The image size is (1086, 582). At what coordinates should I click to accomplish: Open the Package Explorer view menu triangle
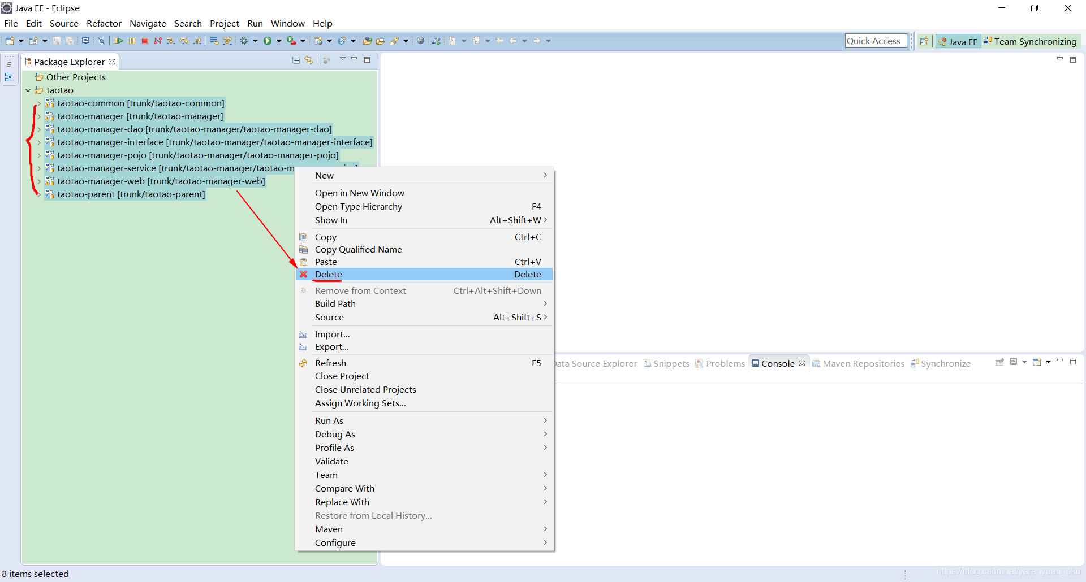coord(343,59)
